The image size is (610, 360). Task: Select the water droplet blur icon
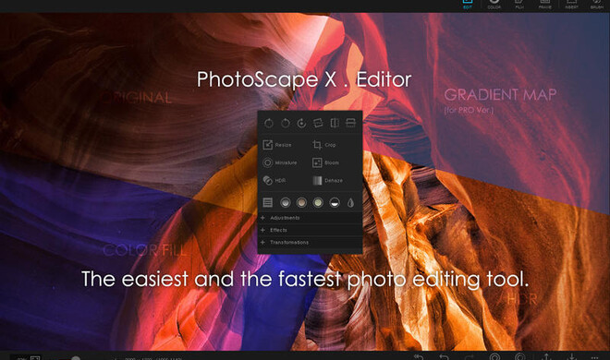(x=350, y=202)
